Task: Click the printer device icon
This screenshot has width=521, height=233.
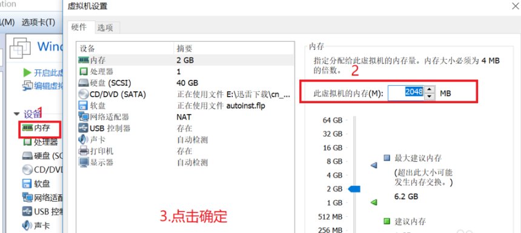Action: point(84,151)
